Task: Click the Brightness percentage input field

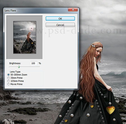Action: [34, 63]
